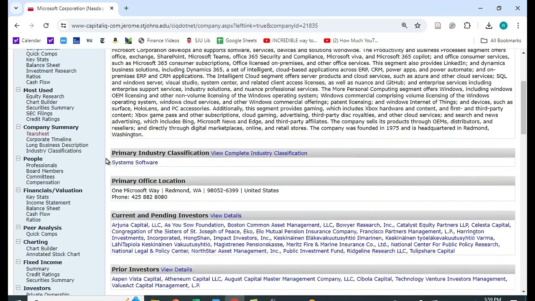Open Long Business Description
Image resolution: width=535 pixels, height=301 pixels.
click(x=57, y=145)
